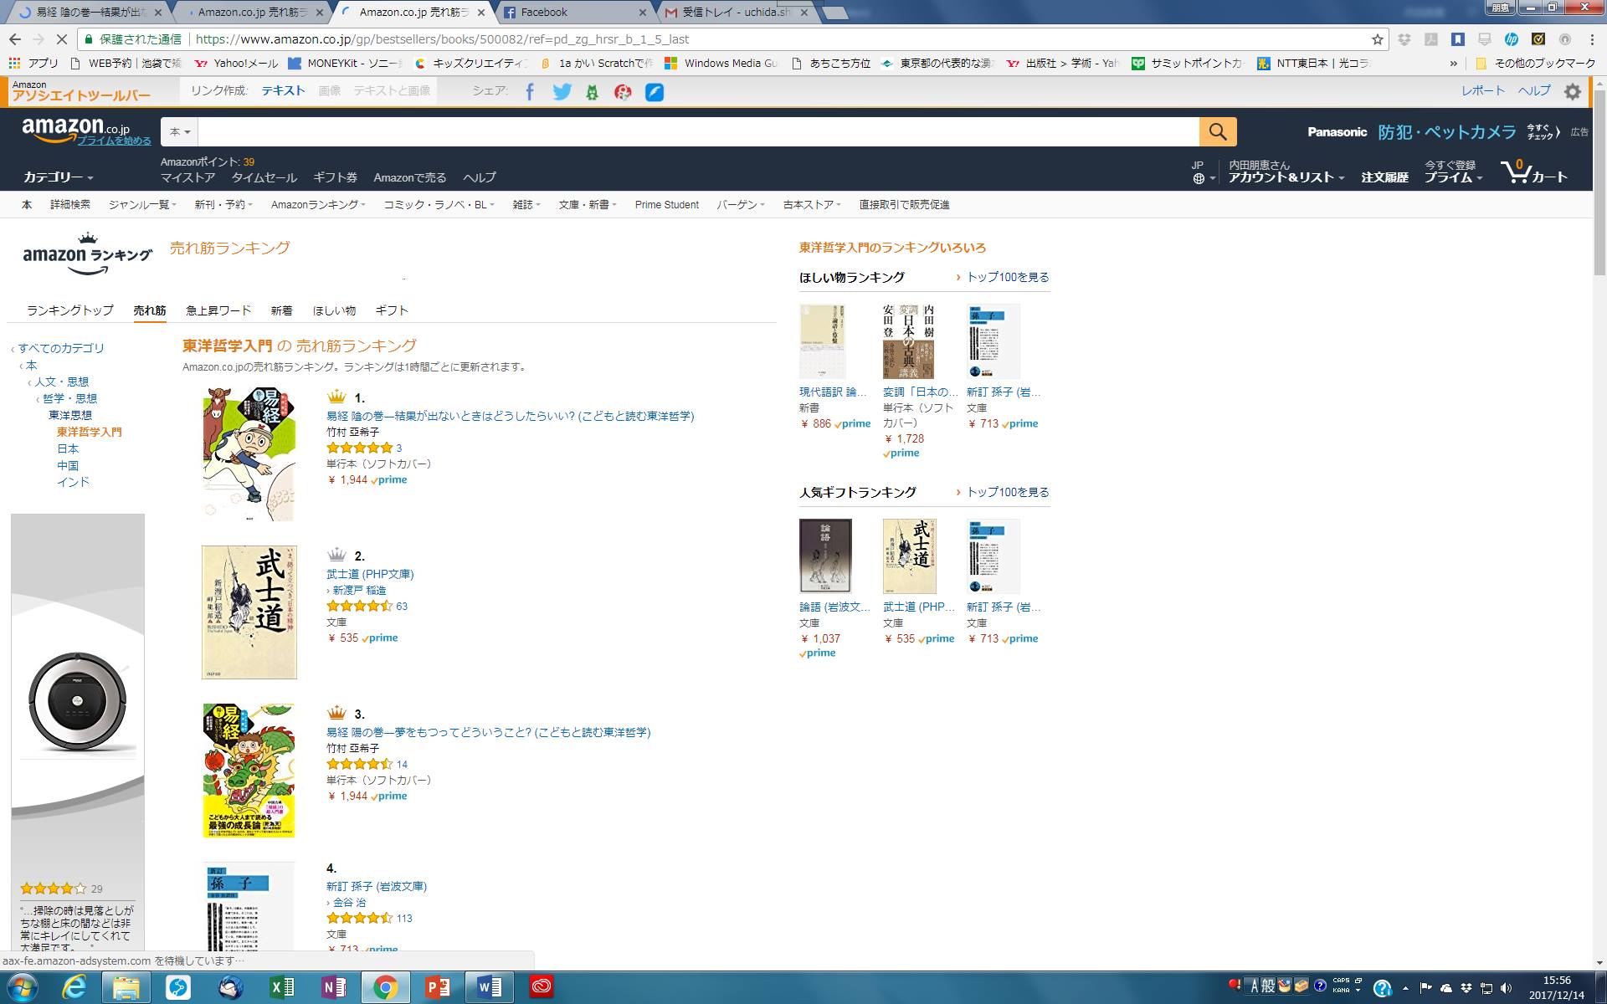Open Chrome apps grid bookmark icon

click(x=14, y=63)
